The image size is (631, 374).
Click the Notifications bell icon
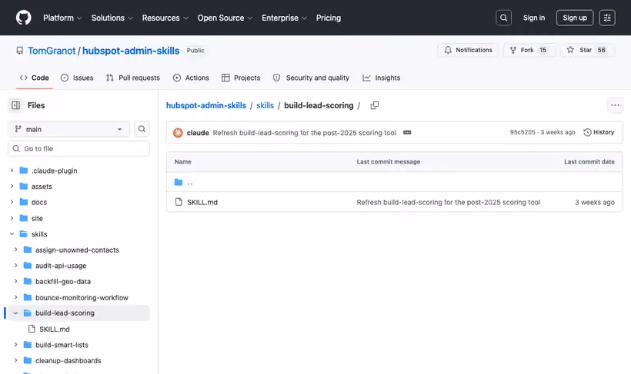(448, 50)
